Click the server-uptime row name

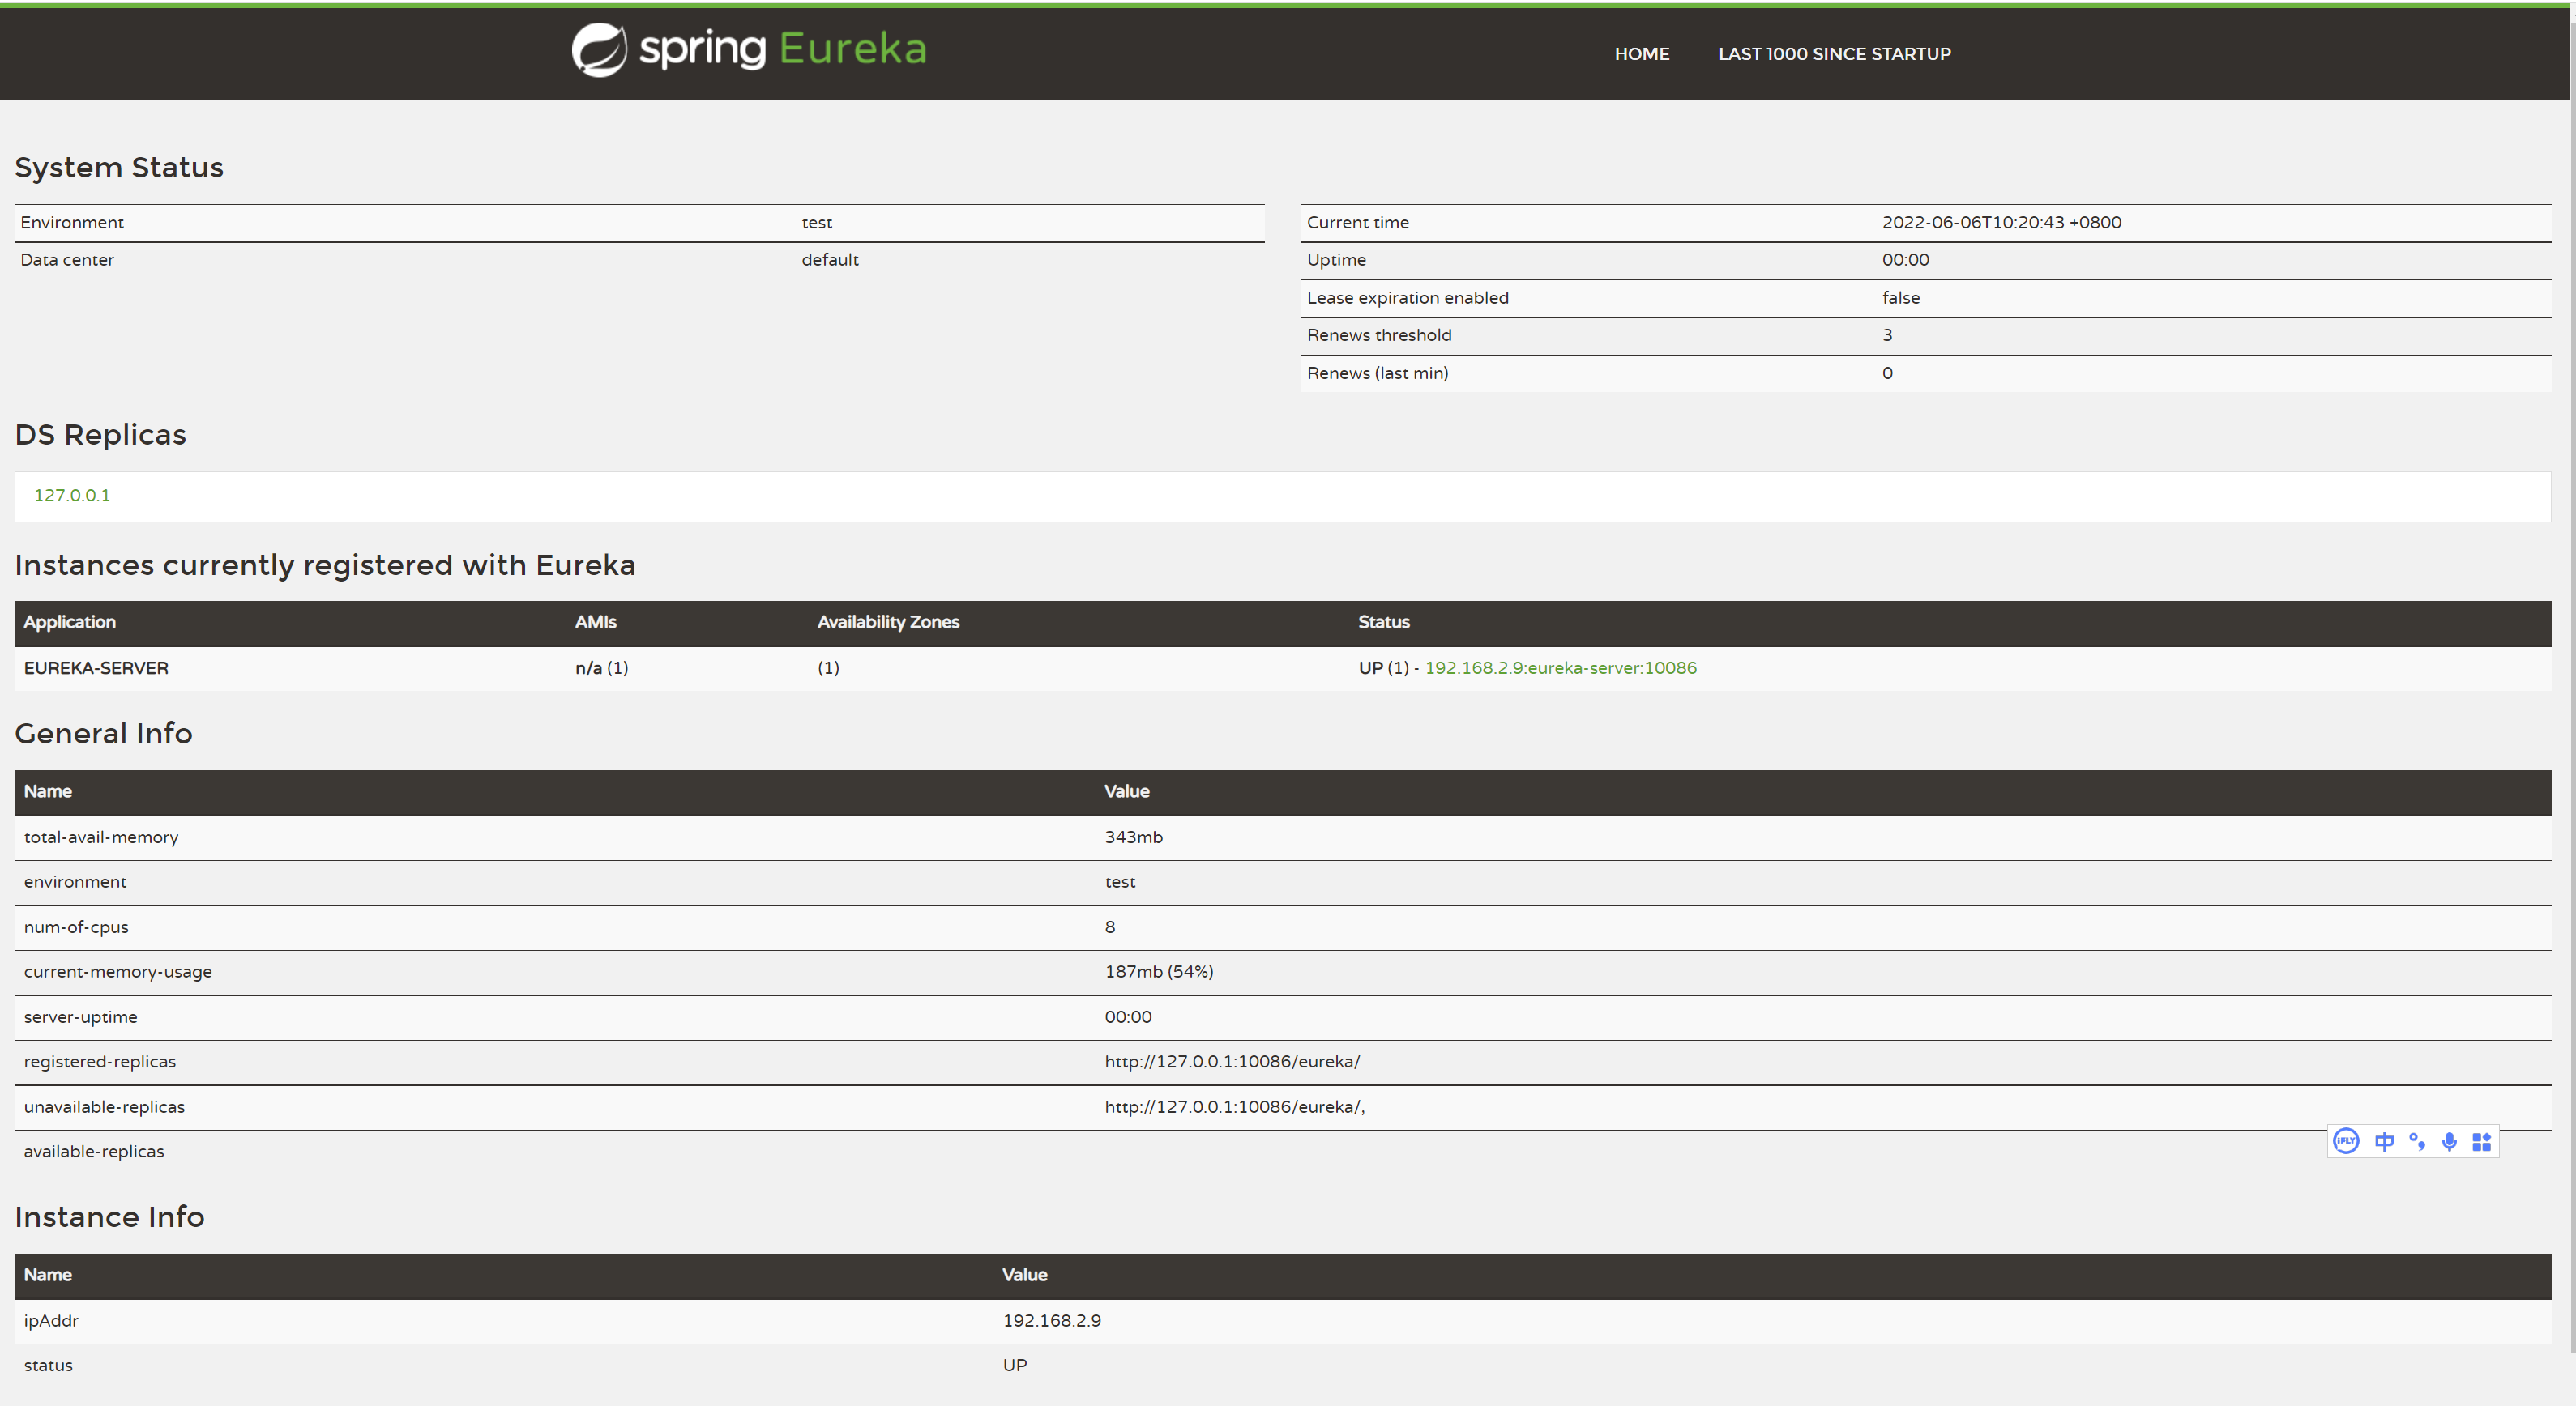tap(80, 1017)
